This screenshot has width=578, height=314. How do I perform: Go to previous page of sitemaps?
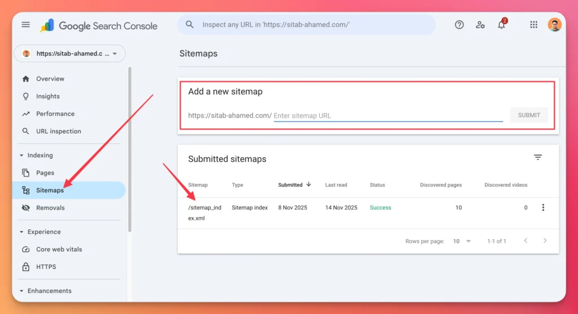[526, 241]
